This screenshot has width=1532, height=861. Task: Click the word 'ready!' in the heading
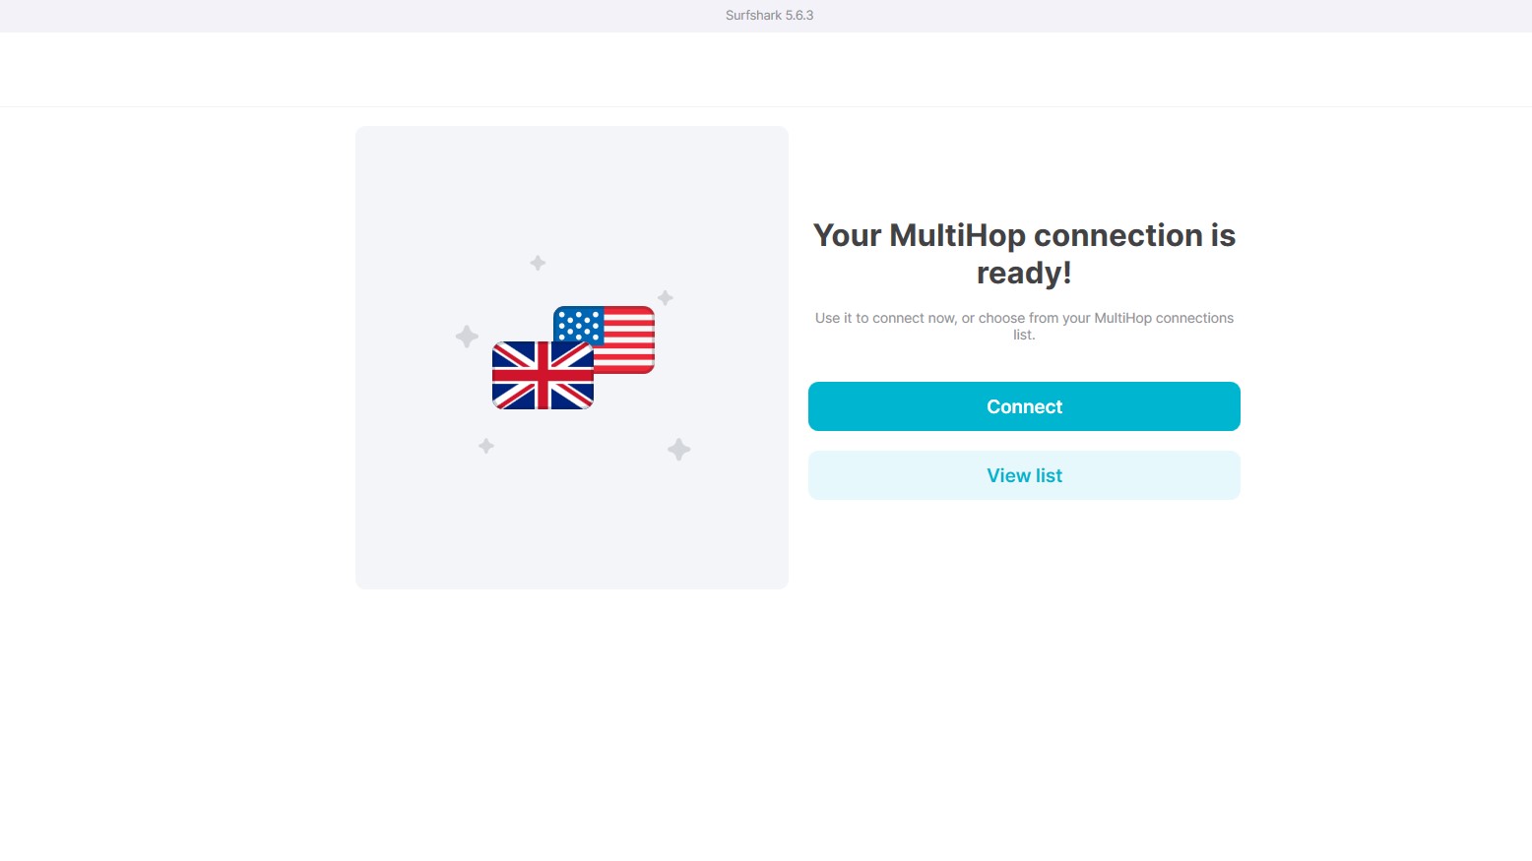point(1024,273)
